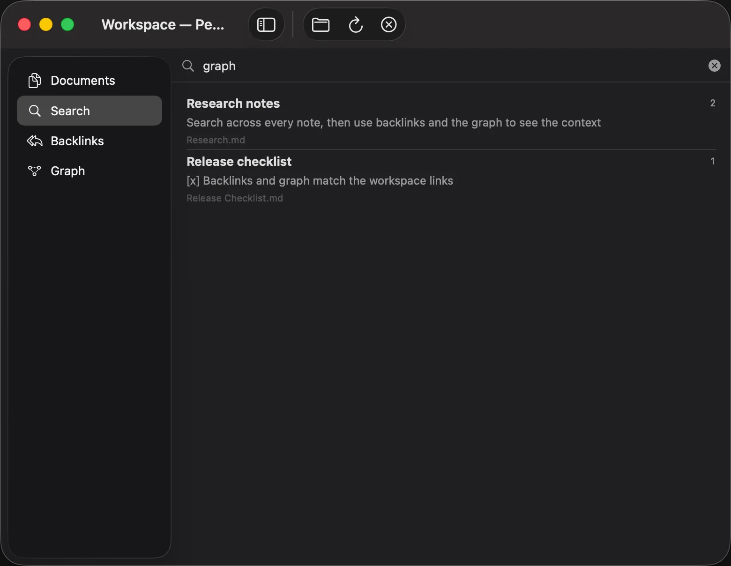
Task: Open Documents in the sidebar
Action: click(90, 81)
